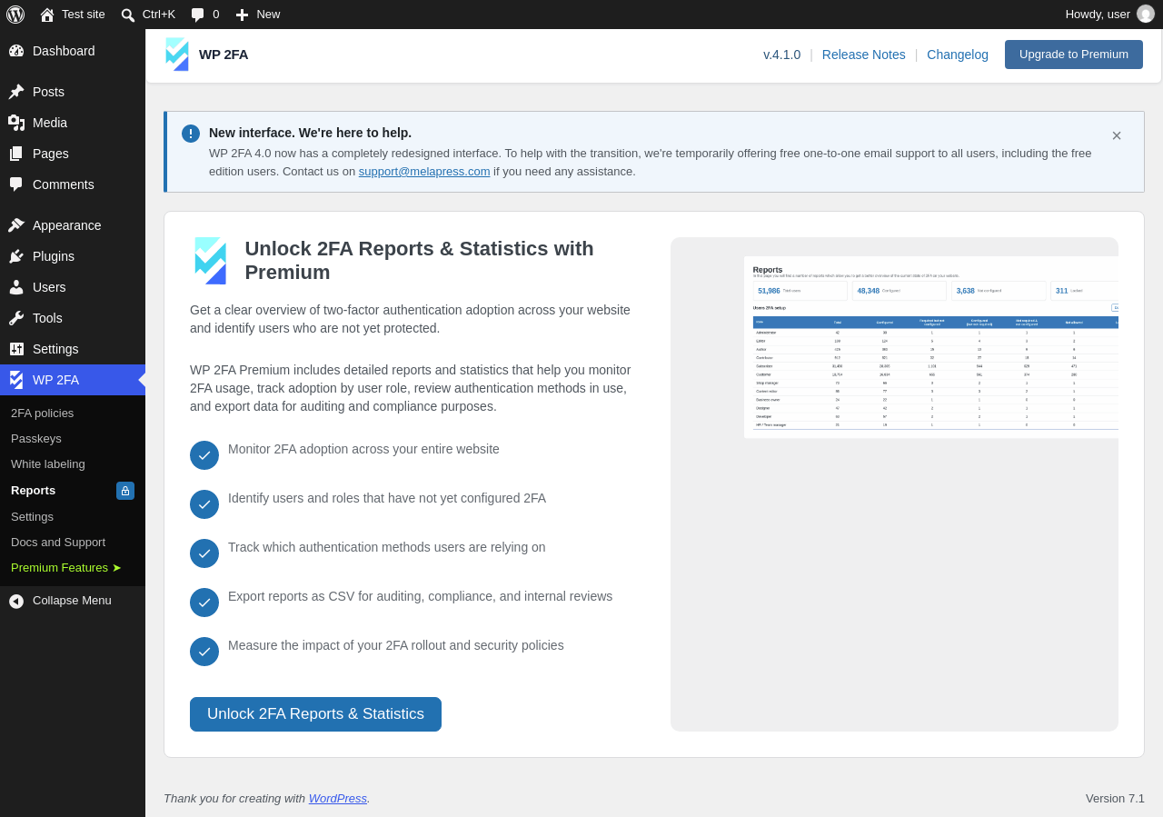Screen dimensions: 1163x817
Task: Click 'New interface. We're here to help.' heading
Action: tap(310, 133)
